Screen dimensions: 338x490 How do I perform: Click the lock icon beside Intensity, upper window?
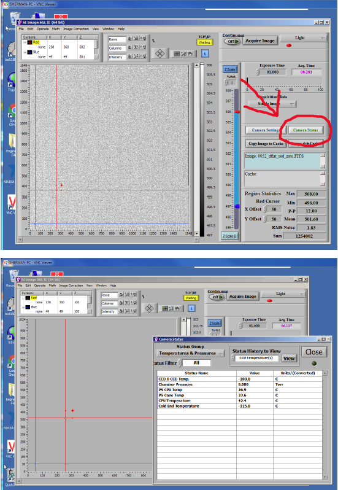[x=130, y=56]
